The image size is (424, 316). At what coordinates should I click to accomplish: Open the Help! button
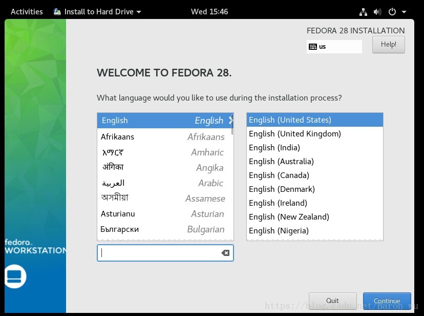coord(388,45)
